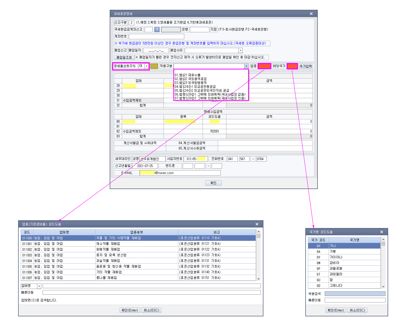The width and height of the screenshot is (414, 329).
Task: Select country row GT 과테말라
Action: 344,274
